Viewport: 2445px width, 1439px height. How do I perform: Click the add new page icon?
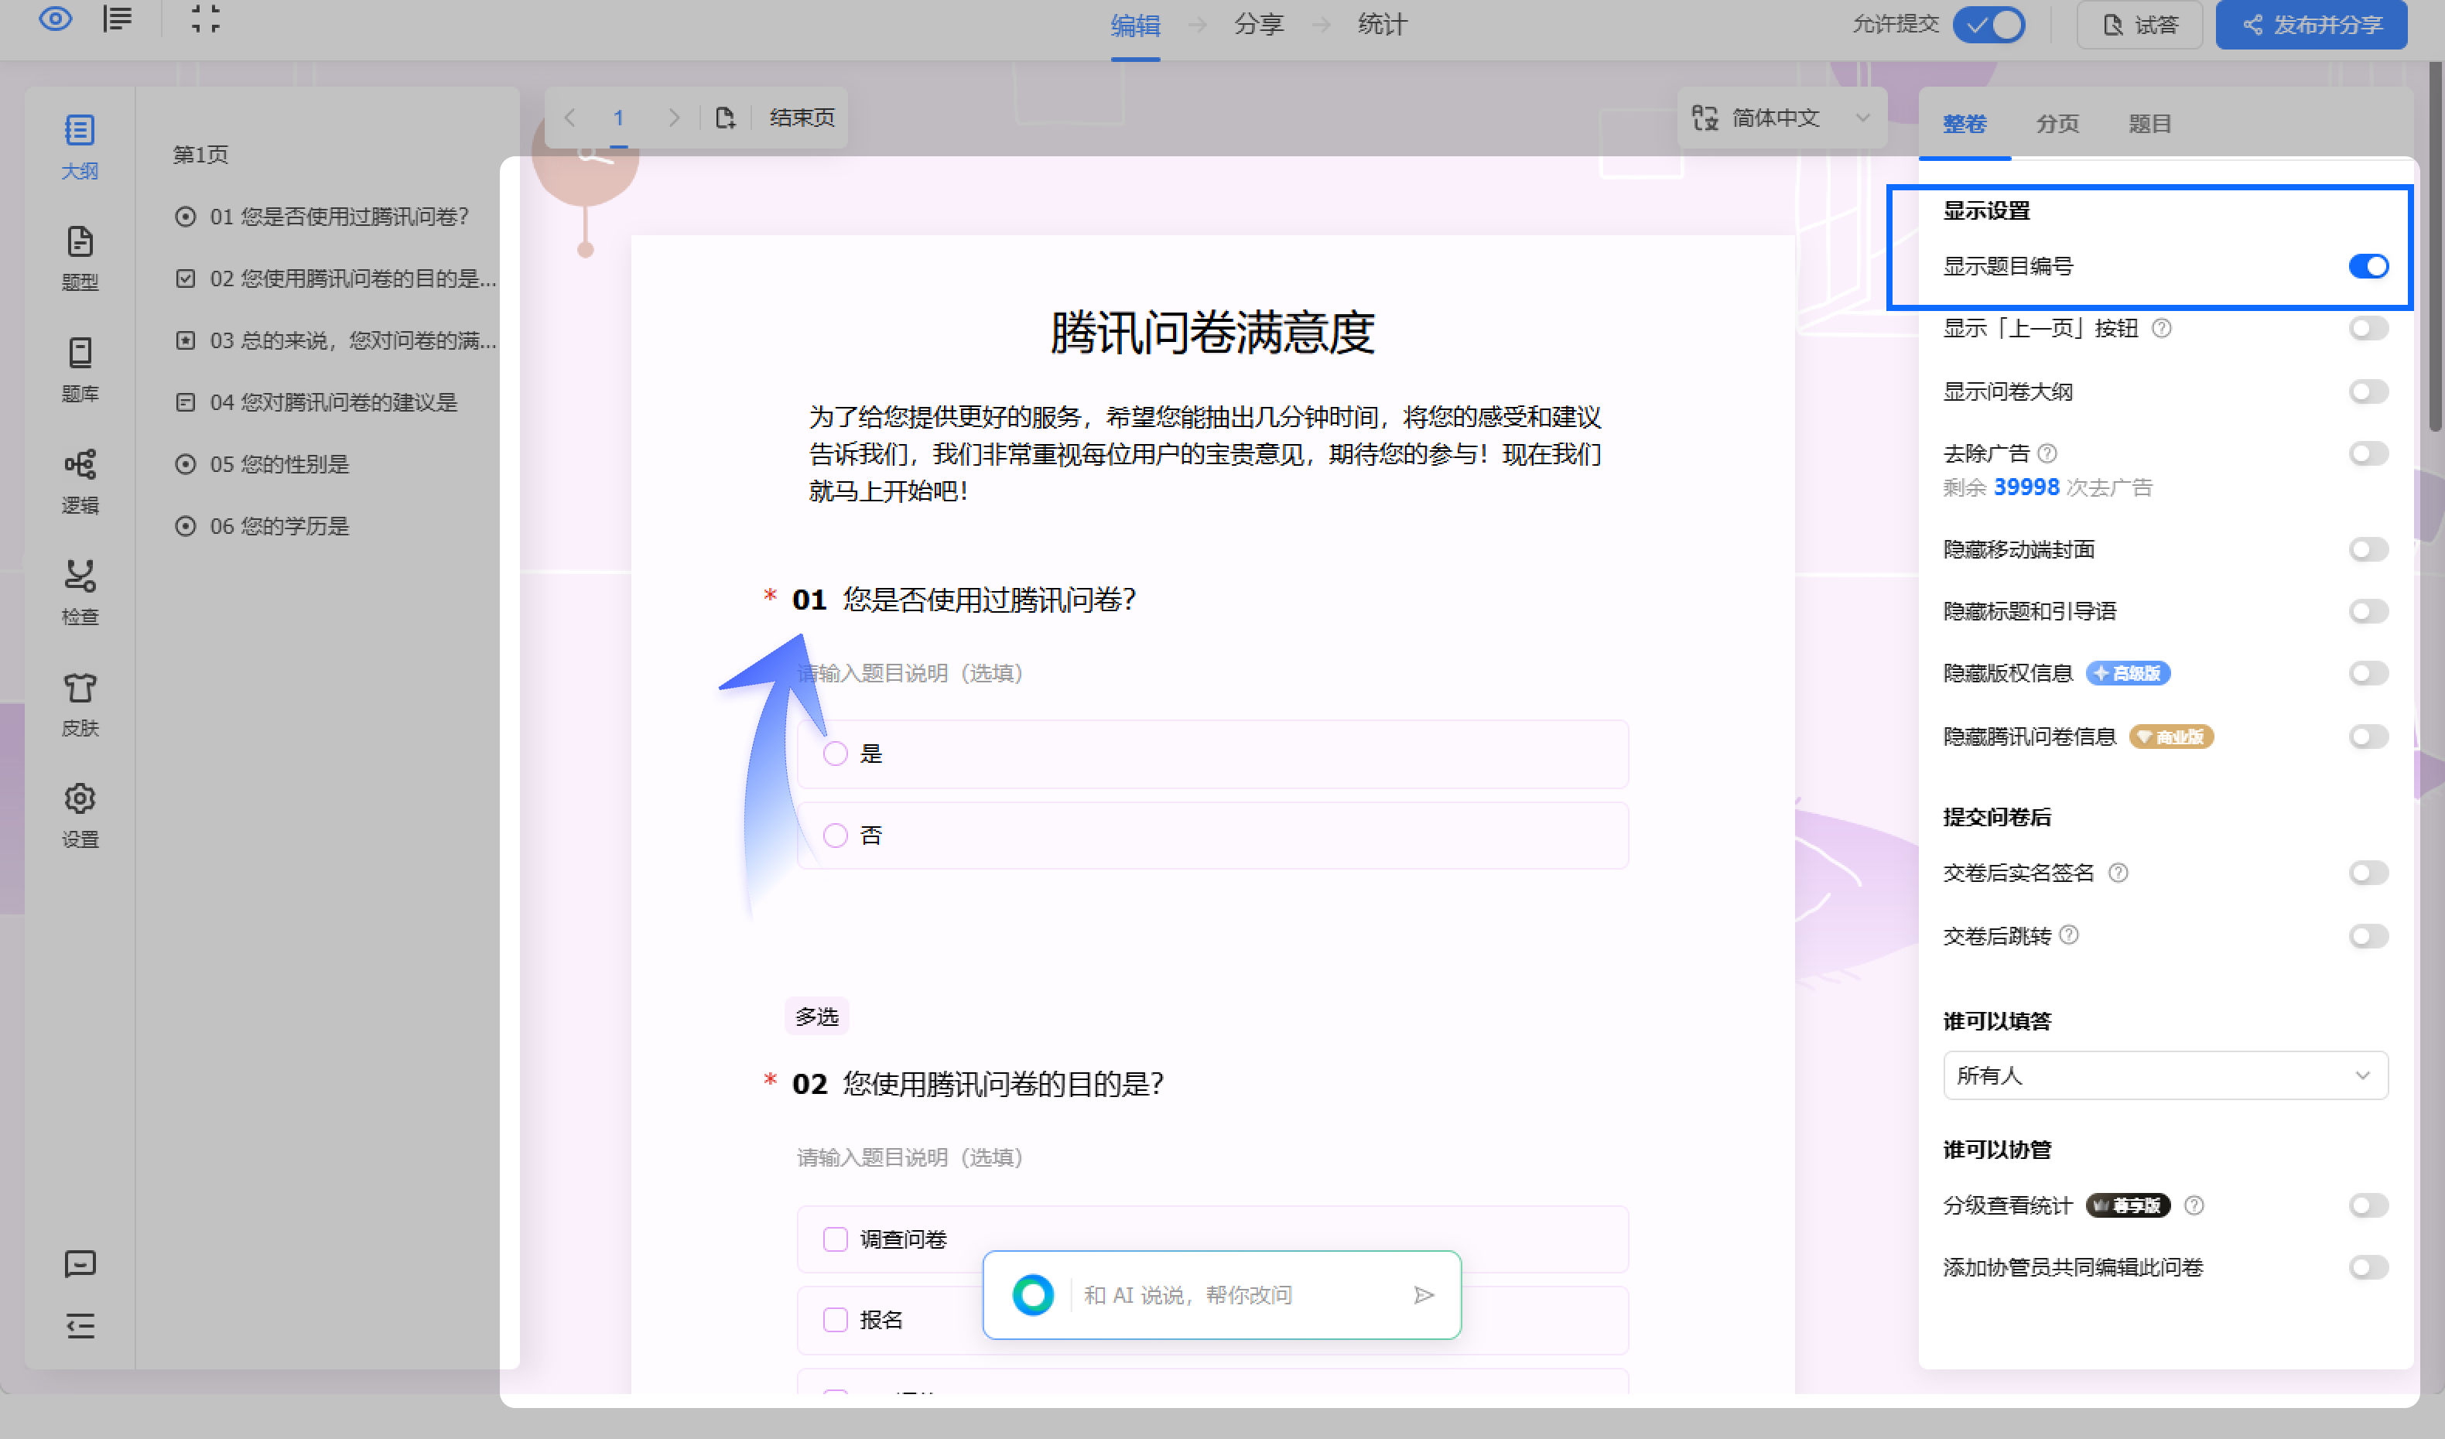pyautogui.click(x=725, y=118)
